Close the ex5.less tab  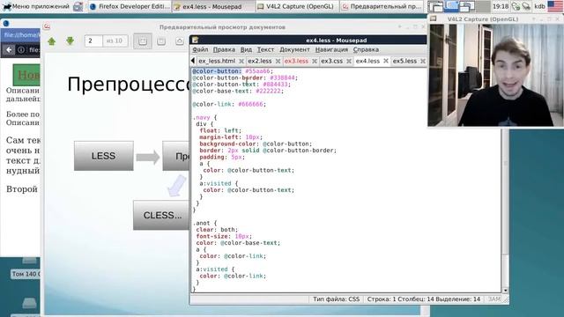pos(423,61)
